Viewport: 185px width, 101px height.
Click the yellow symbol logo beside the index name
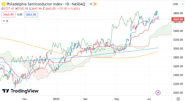[x=3, y=4]
